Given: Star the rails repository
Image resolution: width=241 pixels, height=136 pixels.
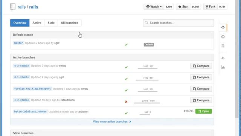Looking at the screenshot, I should click(183, 7).
